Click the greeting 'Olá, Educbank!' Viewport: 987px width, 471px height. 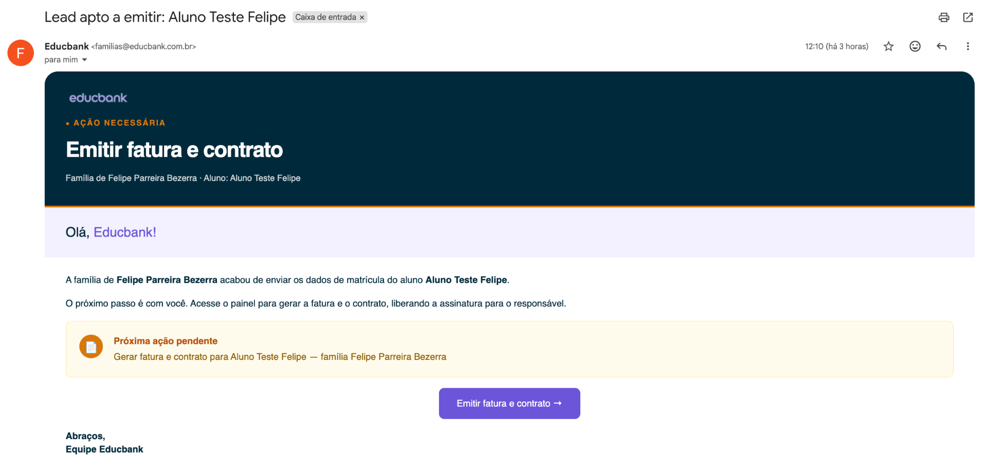coord(111,232)
